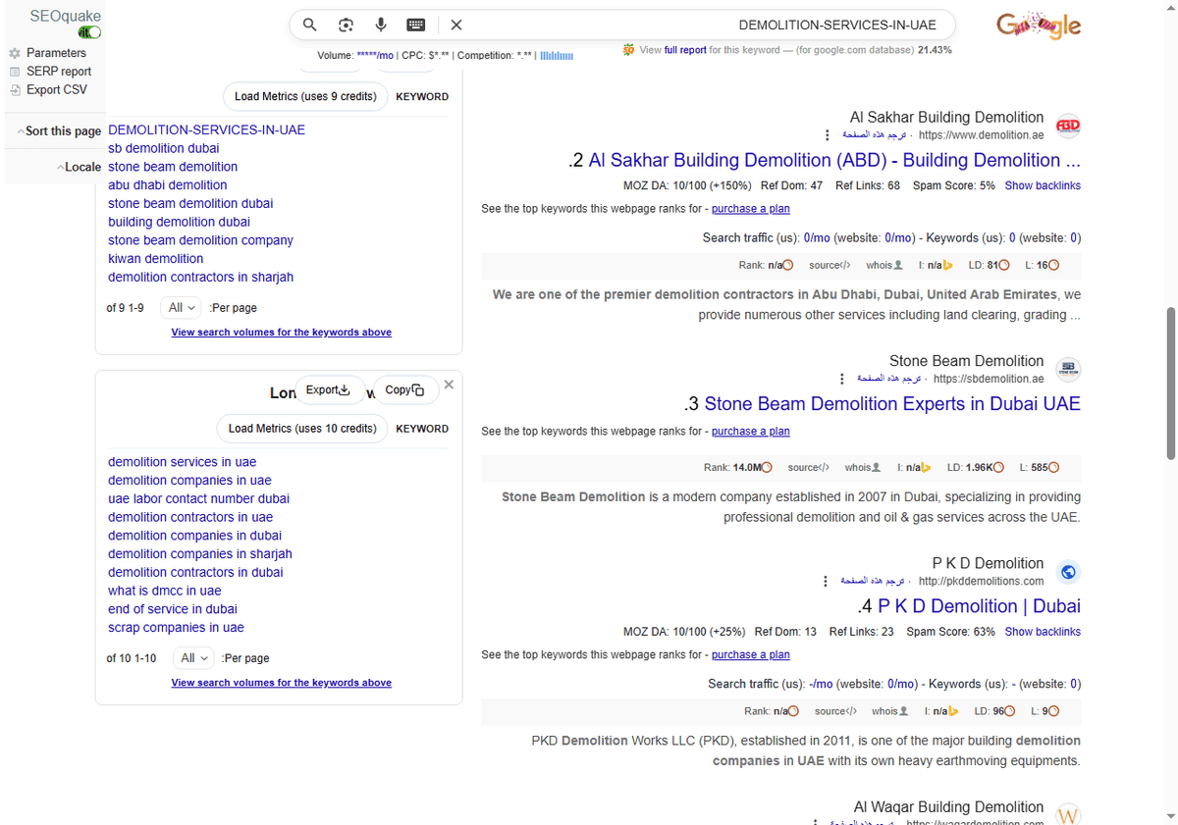The width and height of the screenshot is (1178, 825).
Task: Click the magnifying glass search icon
Action: [x=310, y=25]
